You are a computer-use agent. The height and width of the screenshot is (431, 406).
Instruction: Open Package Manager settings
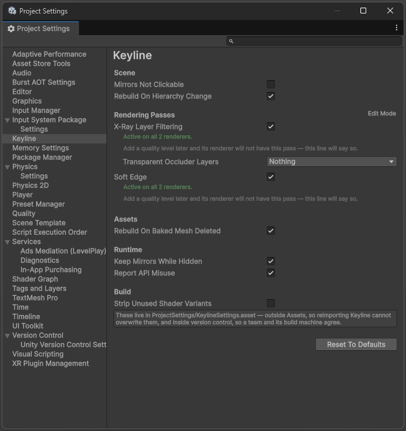(42, 157)
